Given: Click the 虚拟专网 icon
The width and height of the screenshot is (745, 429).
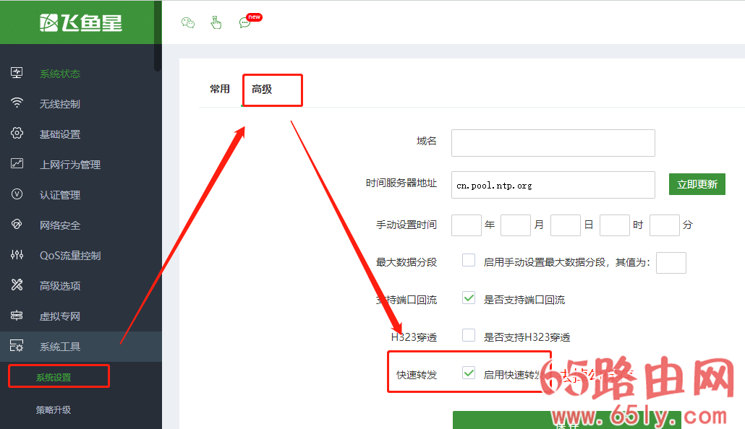Looking at the screenshot, I should [x=17, y=315].
